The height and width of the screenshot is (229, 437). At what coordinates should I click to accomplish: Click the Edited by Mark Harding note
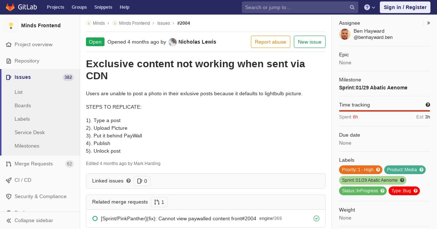123,164
